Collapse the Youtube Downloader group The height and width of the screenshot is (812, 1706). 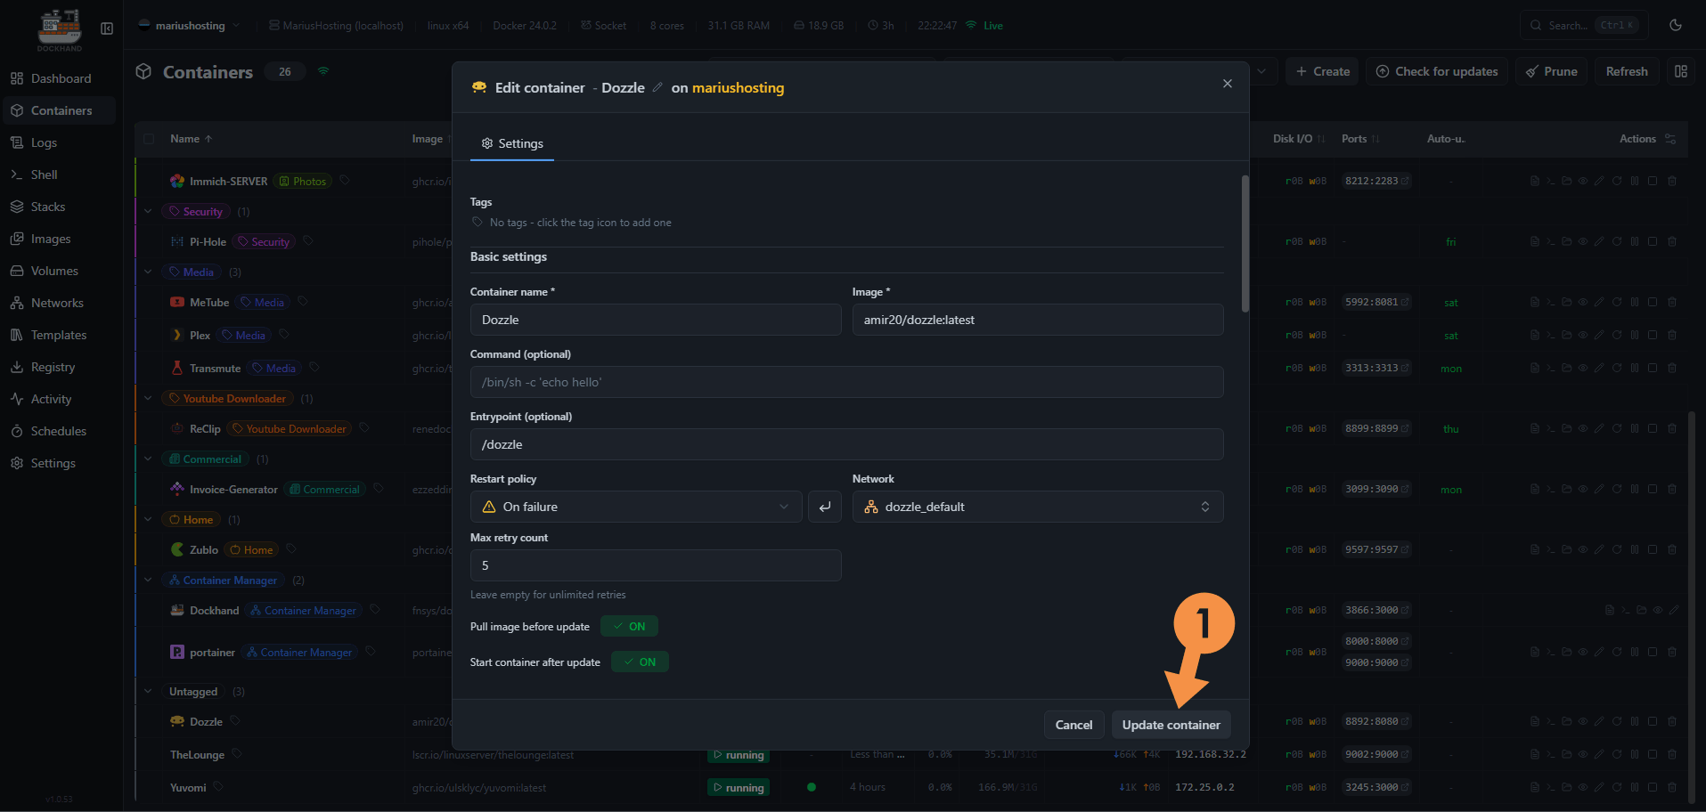[148, 398]
